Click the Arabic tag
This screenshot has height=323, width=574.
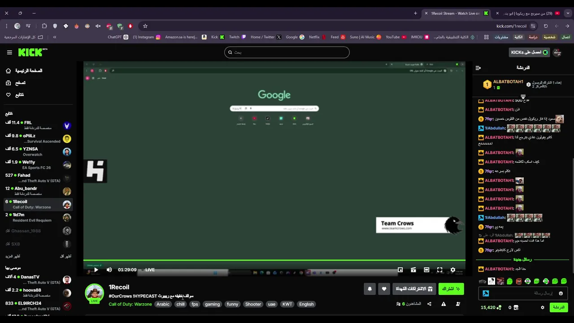point(163,304)
